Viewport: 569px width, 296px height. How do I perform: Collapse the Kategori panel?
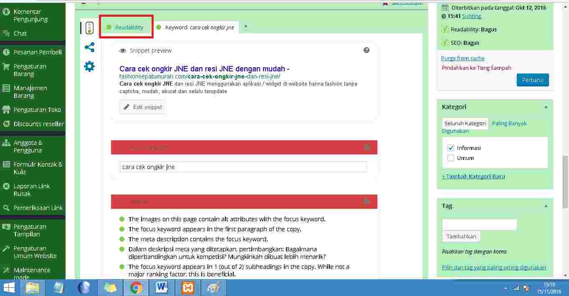(546, 107)
